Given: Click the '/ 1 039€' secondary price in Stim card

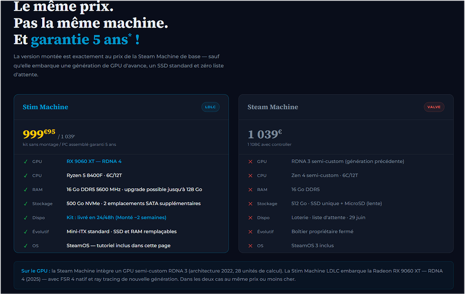Looking at the screenshot, I should click(x=66, y=136).
